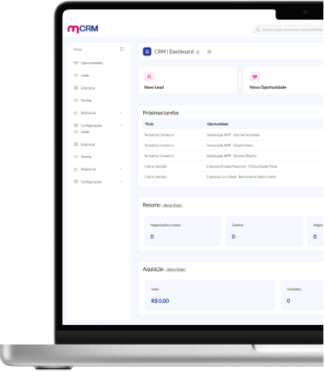
Task: Open the Tentativa Contato 5 task
Action: [159, 145]
